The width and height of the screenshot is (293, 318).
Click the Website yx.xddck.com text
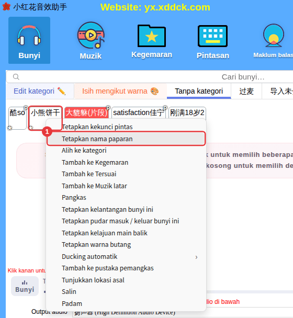(155, 7)
